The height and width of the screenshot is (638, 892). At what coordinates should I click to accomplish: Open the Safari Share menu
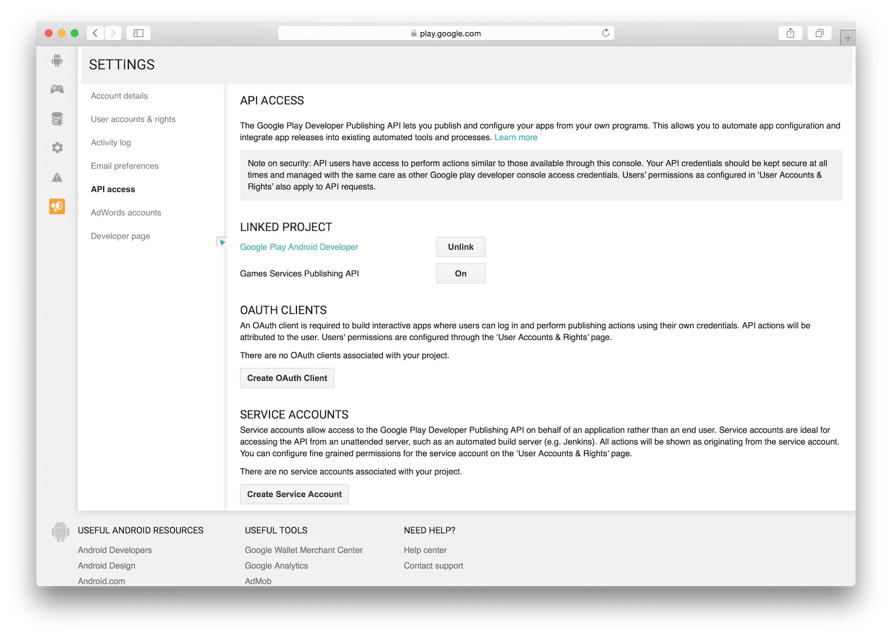point(790,33)
